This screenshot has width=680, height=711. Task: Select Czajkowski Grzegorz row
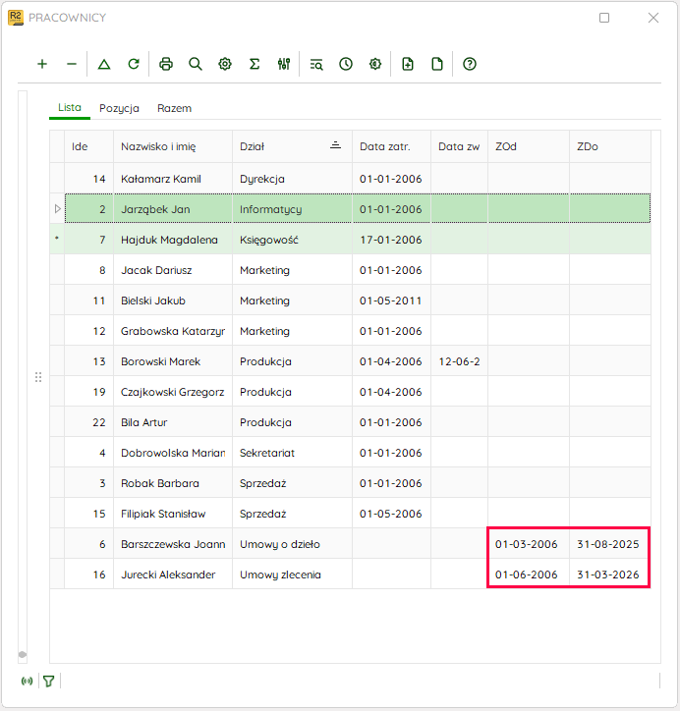pos(350,391)
